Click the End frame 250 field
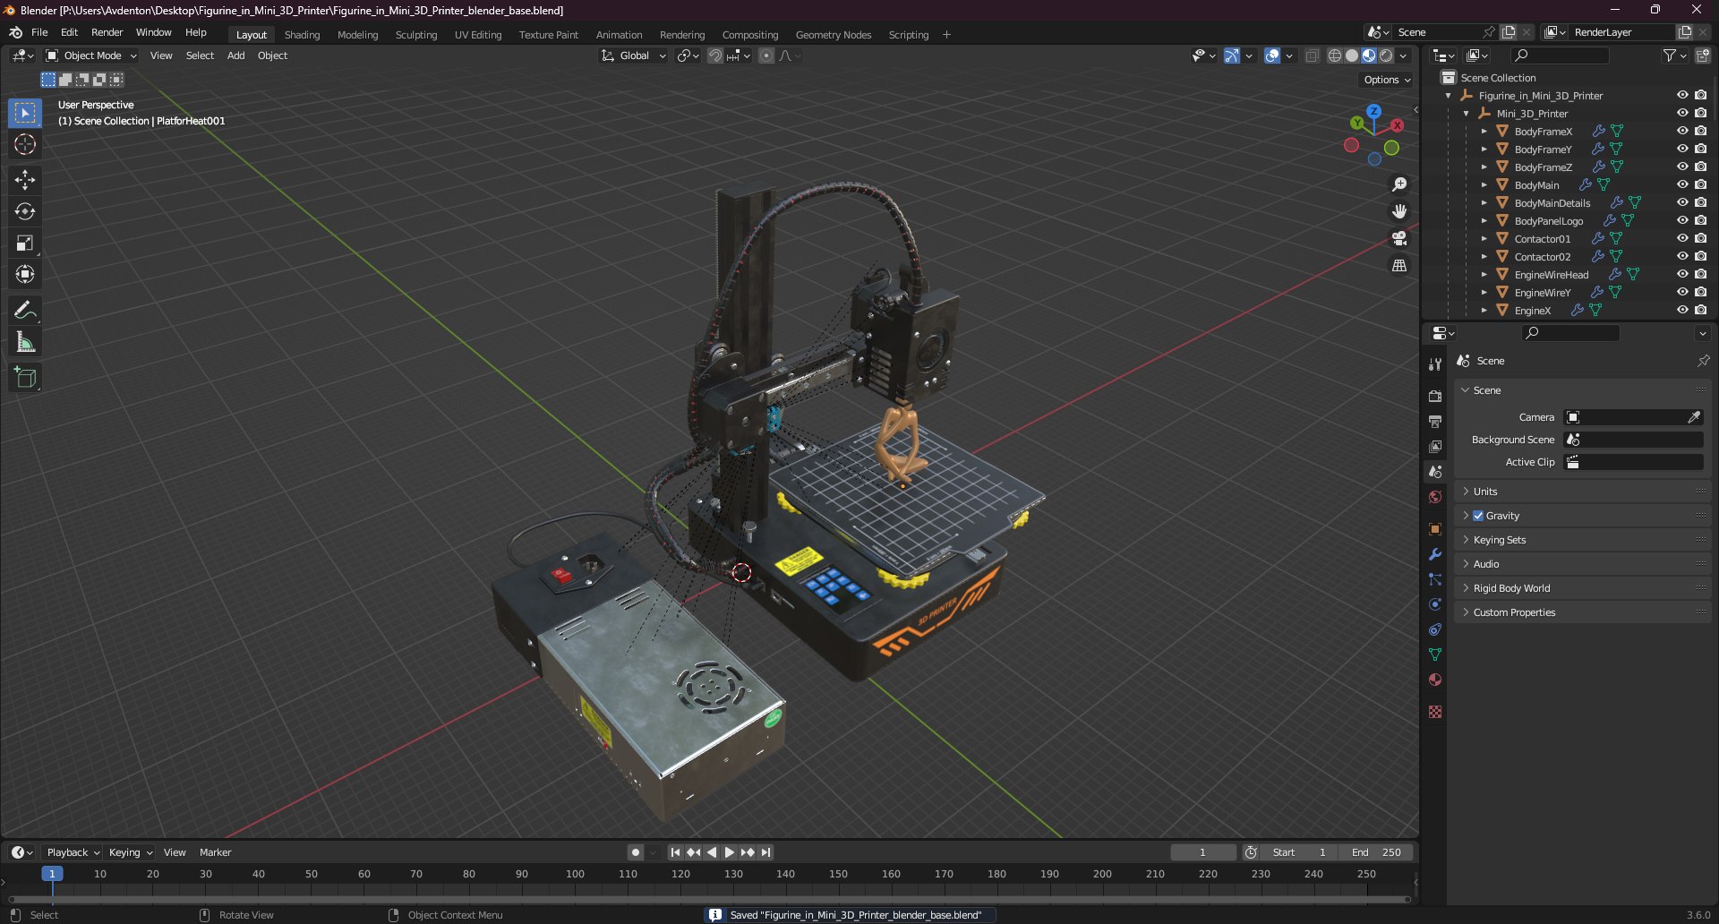Image resolution: width=1719 pixels, height=924 pixels. coord(1376,852)
